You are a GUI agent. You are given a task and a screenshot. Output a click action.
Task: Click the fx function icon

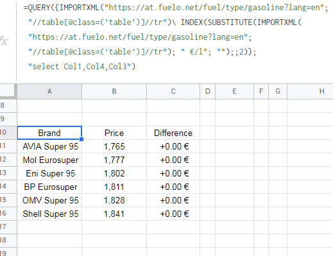[4, 40]
